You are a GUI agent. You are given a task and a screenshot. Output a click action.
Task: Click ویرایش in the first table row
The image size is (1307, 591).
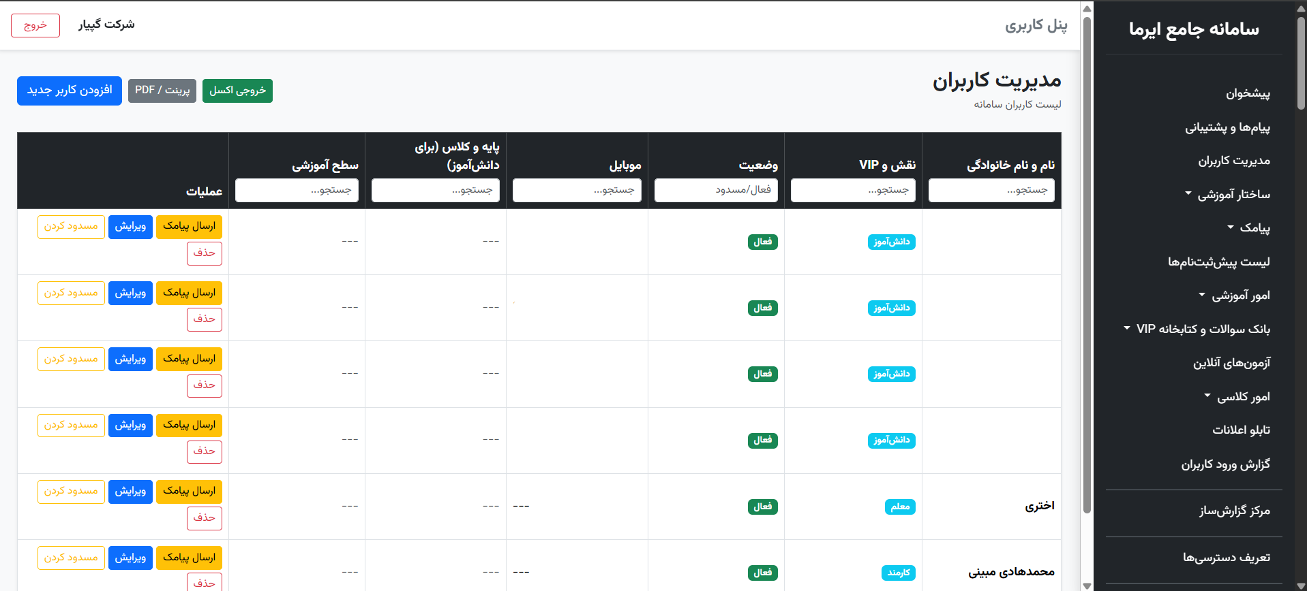click(130, 226)
